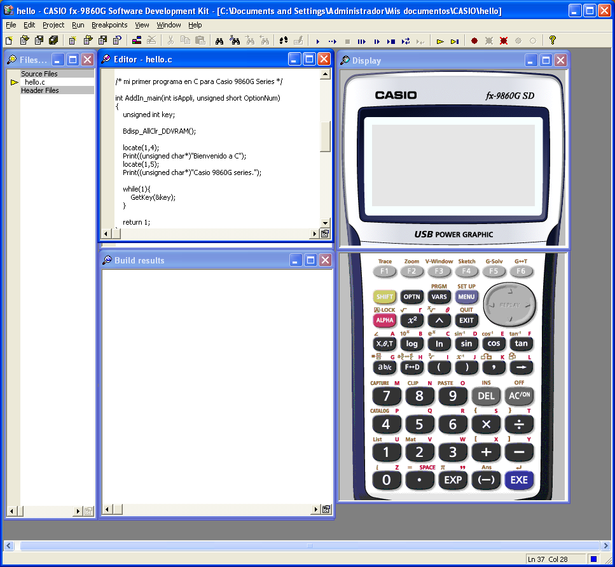Click the blue square status bar indicator

click(x=593, y=559)
